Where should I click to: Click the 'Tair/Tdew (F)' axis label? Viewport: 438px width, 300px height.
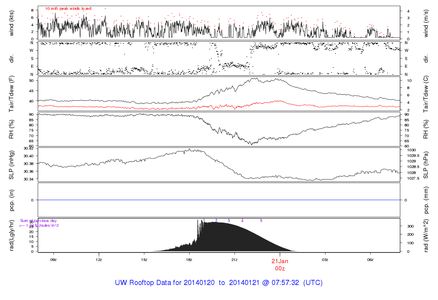click(12, 94)
